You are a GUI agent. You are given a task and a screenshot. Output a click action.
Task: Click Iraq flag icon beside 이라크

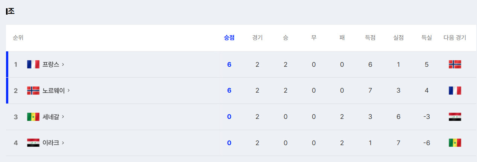pyautogui.click(x=33, y=143)
